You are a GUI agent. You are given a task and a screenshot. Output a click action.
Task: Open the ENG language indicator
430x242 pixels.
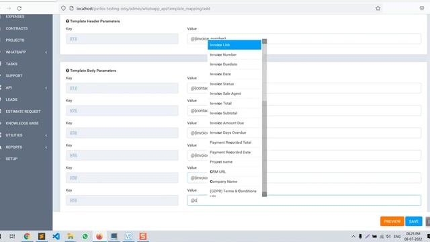coord(397,237)
